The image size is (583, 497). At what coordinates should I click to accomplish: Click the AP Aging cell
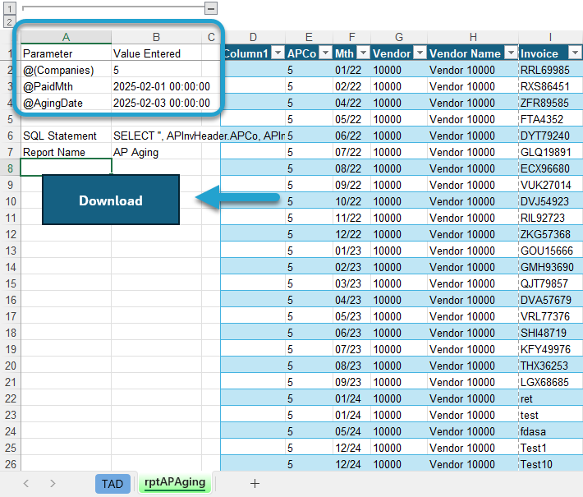156,152
